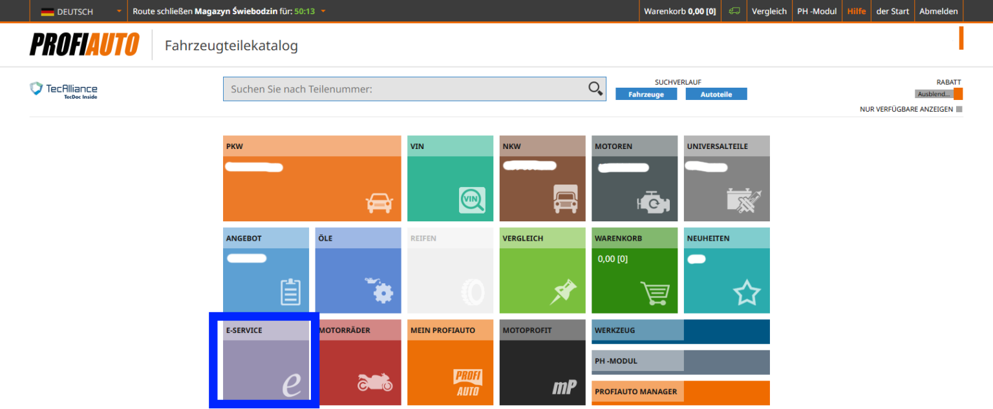Open the DEUTSCH language dropdown
The image size is (993, 409).
[x=78, y=11]
